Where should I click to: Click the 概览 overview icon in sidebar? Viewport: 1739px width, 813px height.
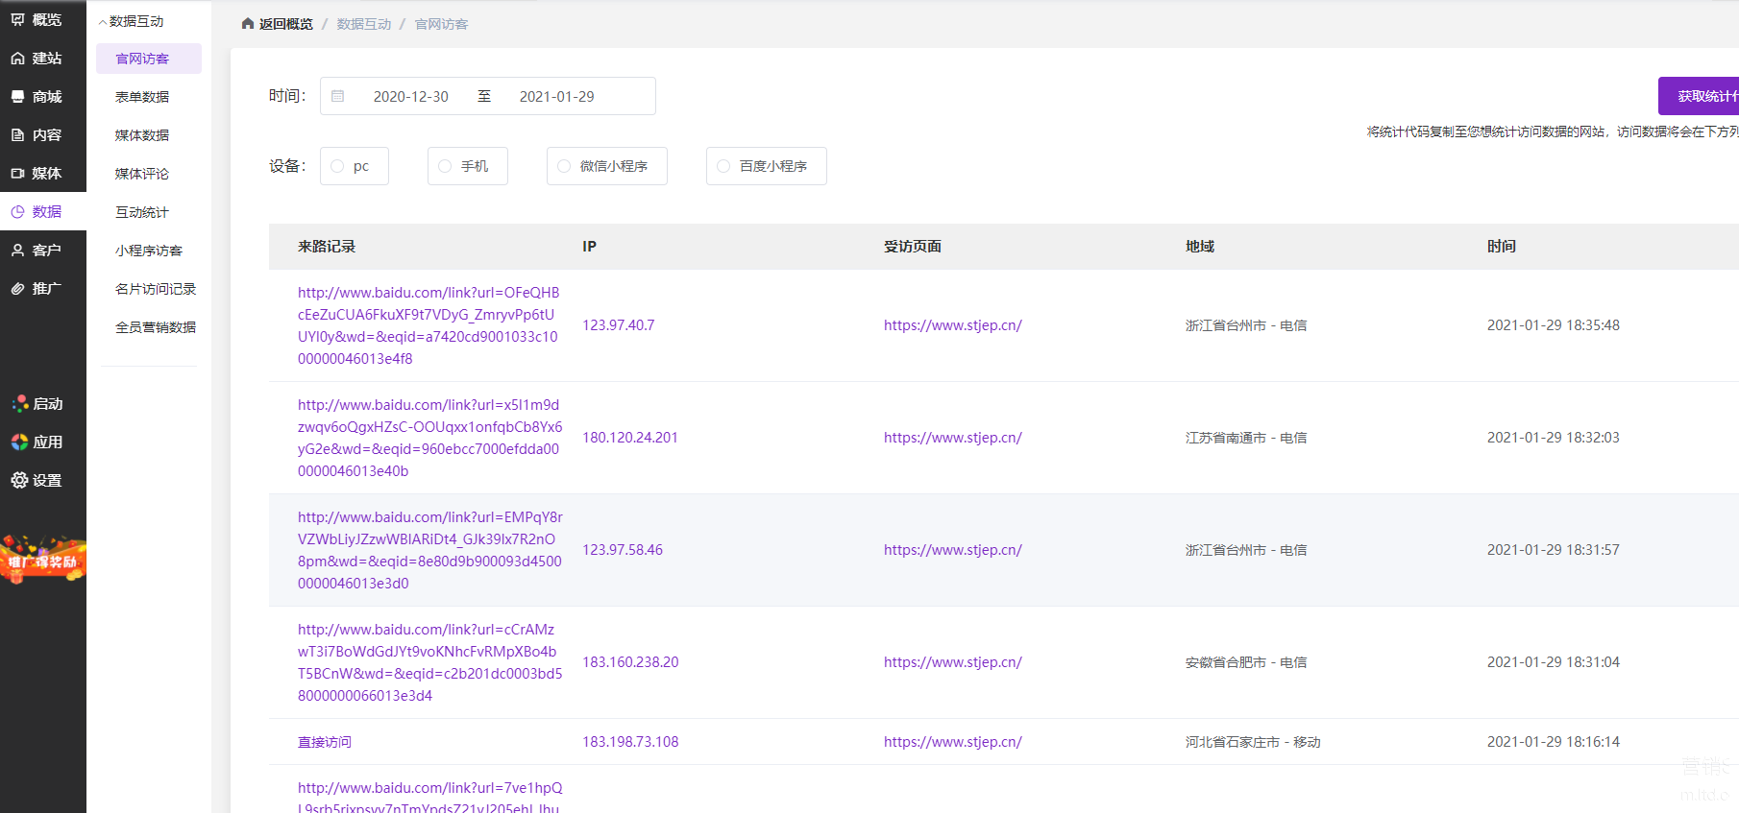[x=17, y=19]
